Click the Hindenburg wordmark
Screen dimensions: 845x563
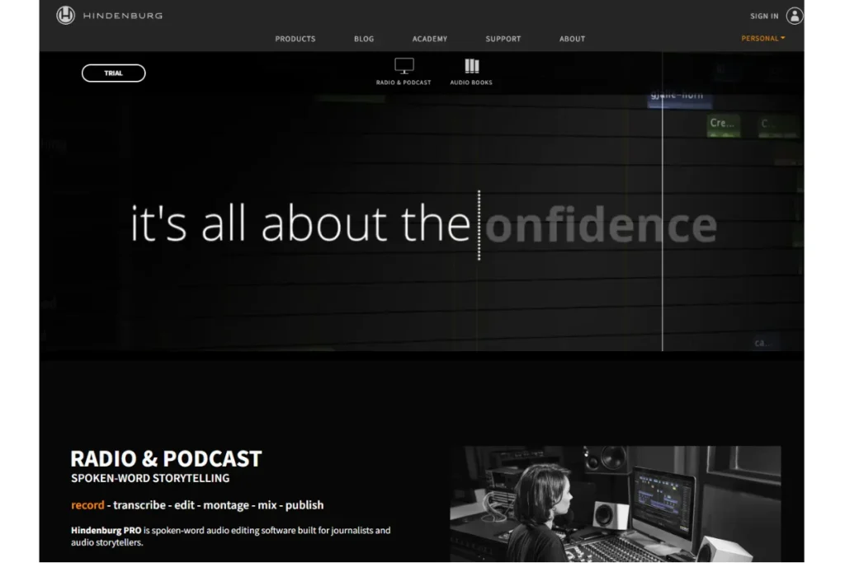click(x=123, y=16)
